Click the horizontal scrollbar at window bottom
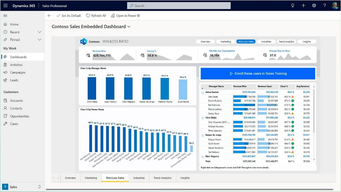 tap(189, 189)
